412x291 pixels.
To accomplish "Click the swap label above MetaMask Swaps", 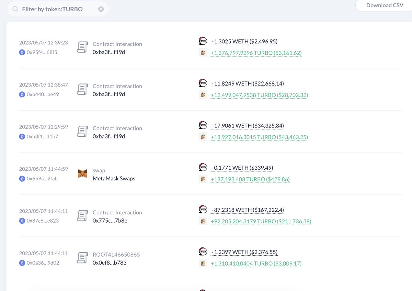I will tap(99, 171).
